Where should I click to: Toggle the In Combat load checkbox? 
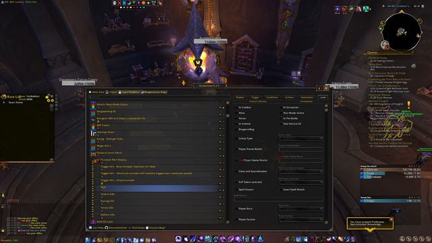236,107
